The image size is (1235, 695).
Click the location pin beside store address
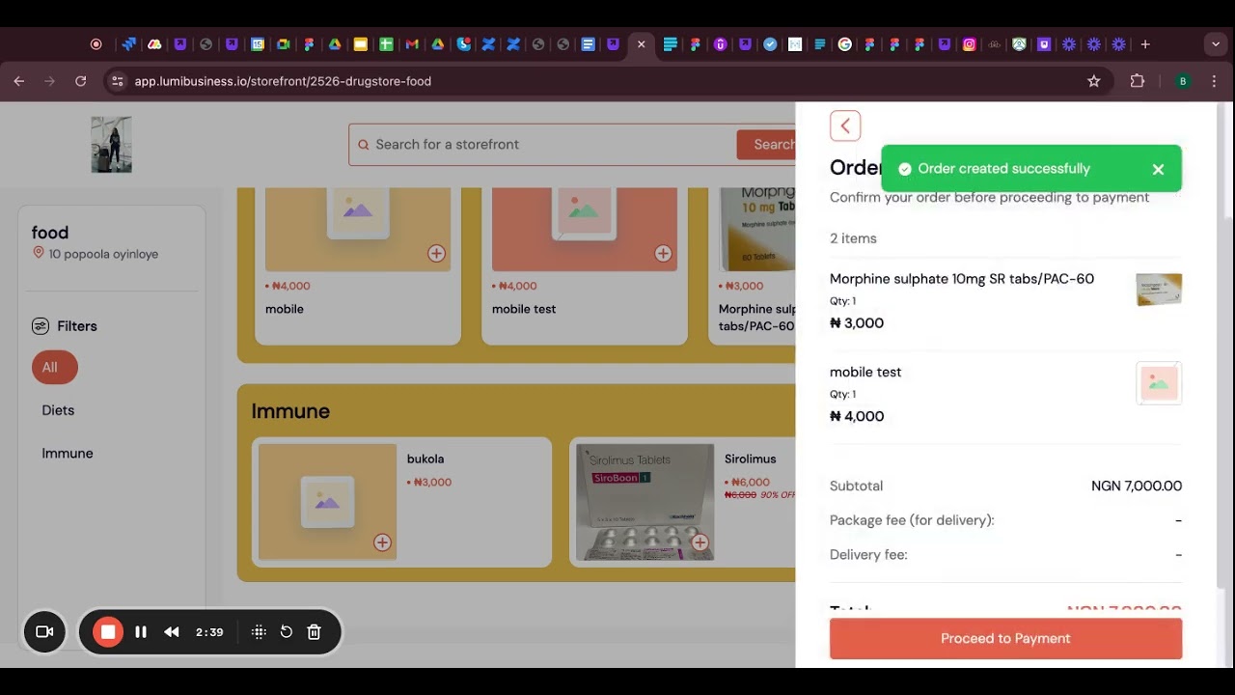(39, 253)
